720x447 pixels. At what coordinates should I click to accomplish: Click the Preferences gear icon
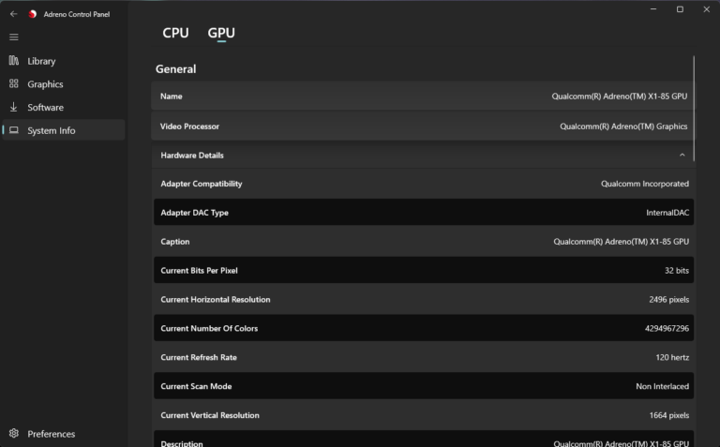pos(14,434)
